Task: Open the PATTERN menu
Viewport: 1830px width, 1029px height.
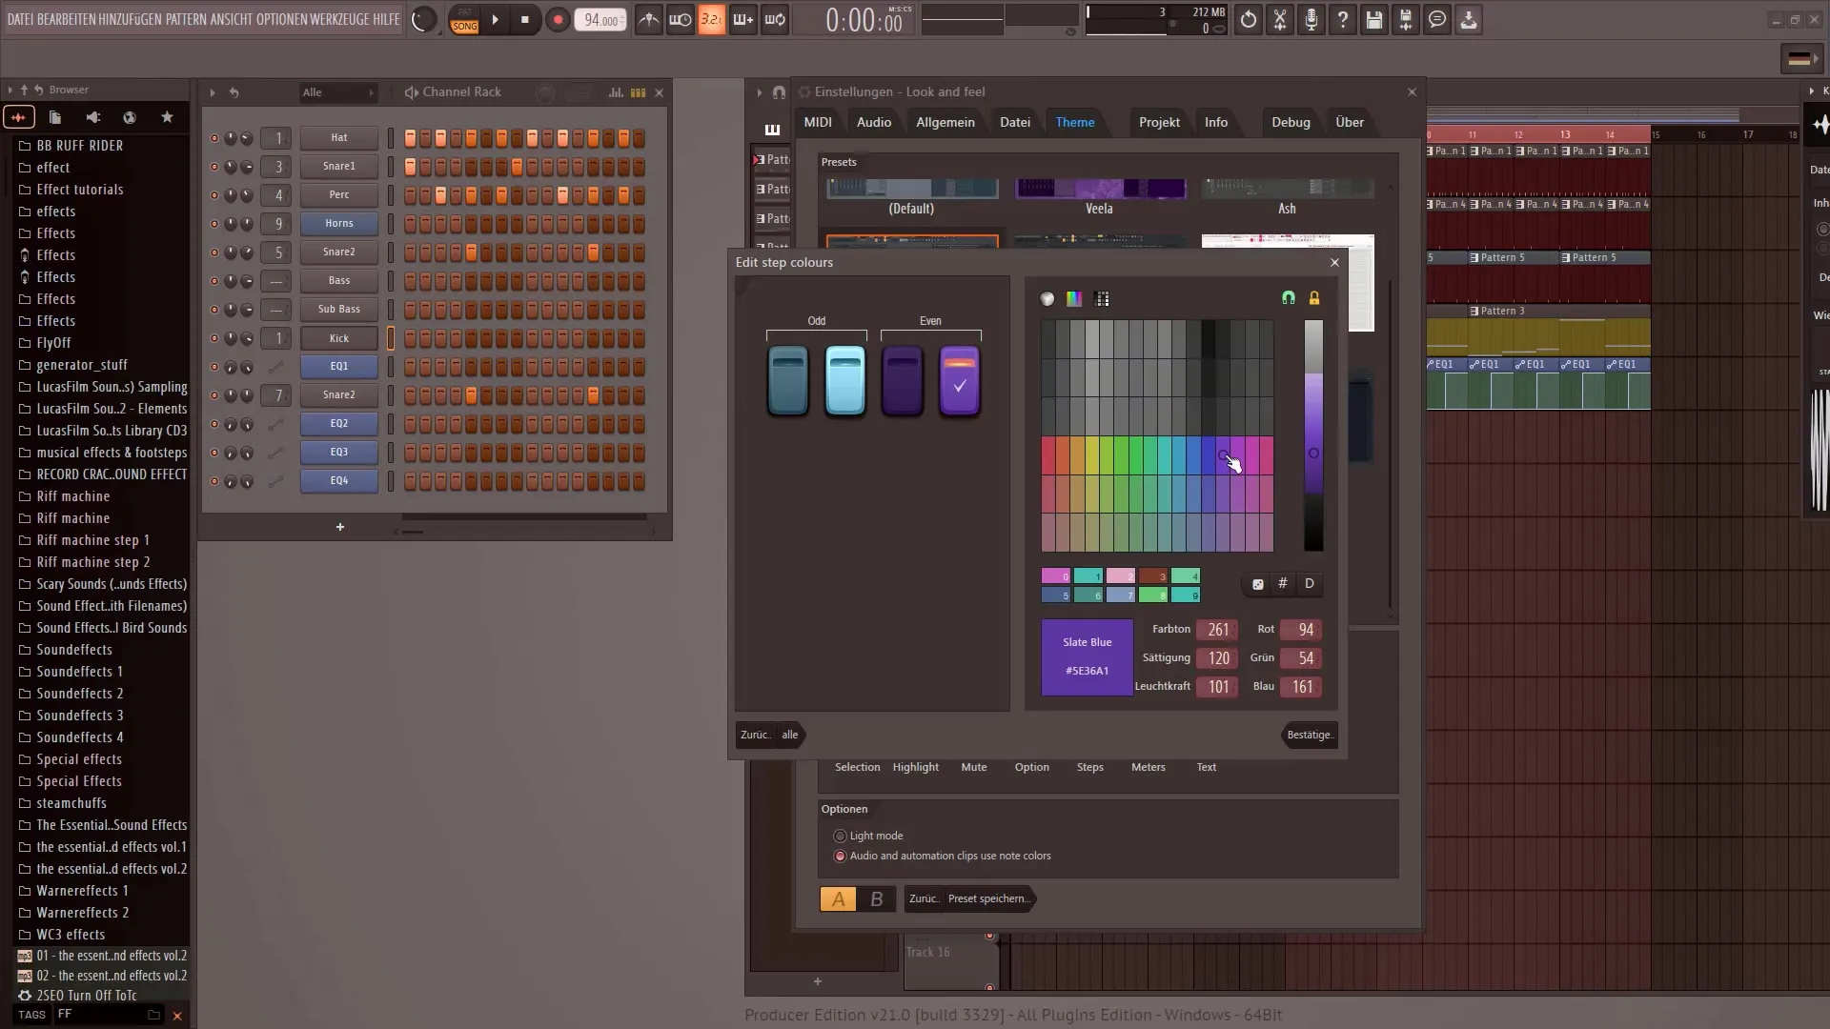Action: pos(186,19)
